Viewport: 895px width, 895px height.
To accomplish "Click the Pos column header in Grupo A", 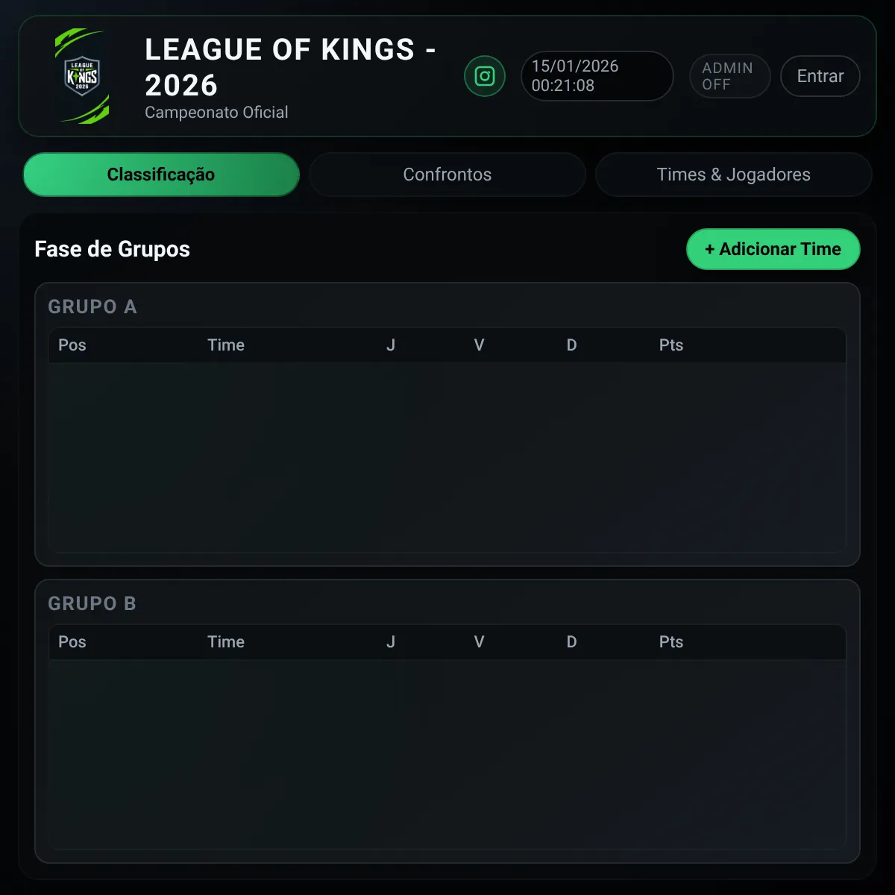I will (72, 345).
